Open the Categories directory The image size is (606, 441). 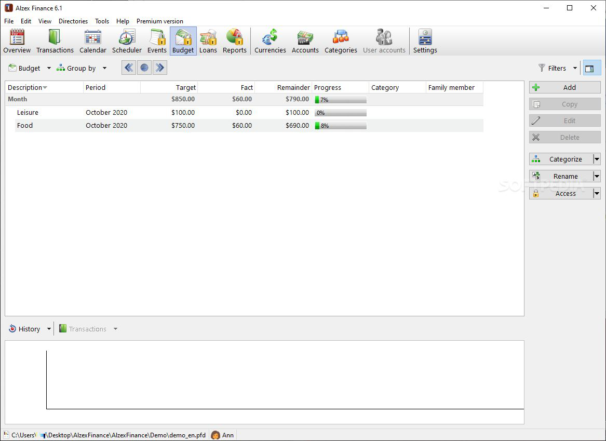[x=341, y=41]
